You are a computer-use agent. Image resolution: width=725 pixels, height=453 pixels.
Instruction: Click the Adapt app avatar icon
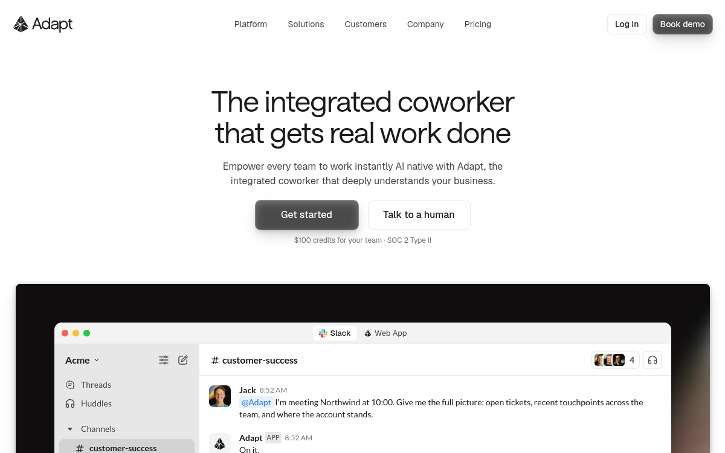220,443
